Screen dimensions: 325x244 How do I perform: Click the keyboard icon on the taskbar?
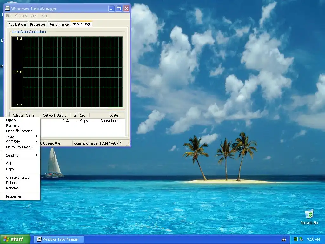tap(284, 240)
